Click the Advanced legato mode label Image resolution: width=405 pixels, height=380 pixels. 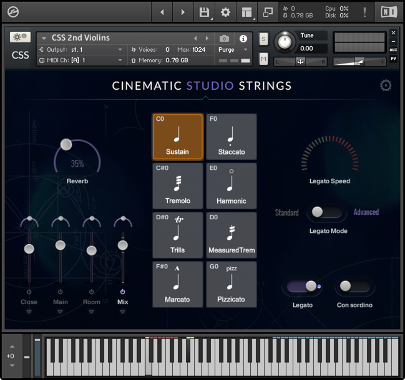tap(366, 212)
